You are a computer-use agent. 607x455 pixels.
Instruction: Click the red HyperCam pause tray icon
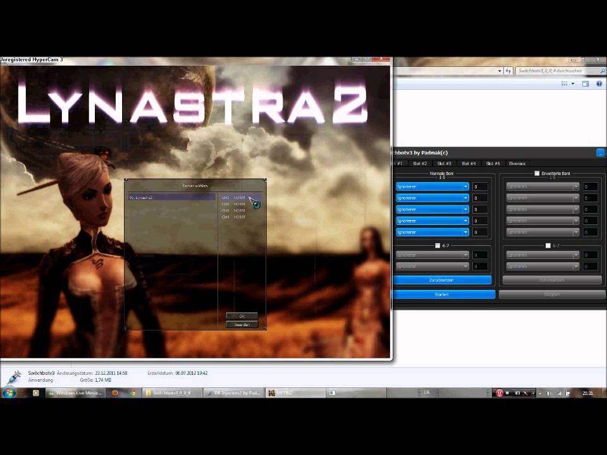point(500,393)
